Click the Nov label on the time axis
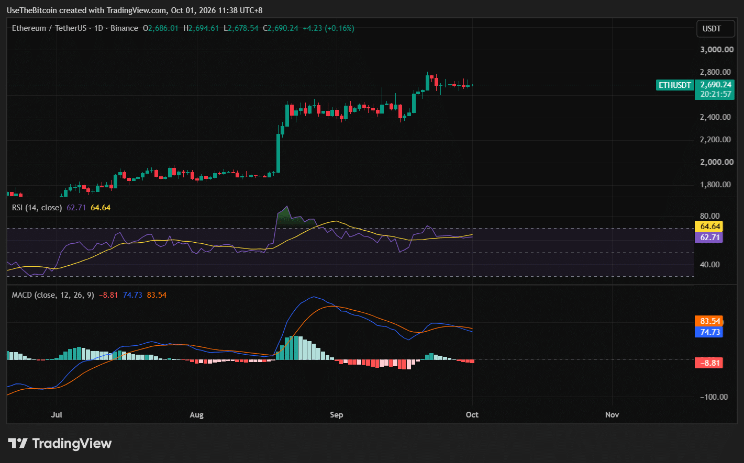This screenshot has height=463, width=744. [612, 415]
